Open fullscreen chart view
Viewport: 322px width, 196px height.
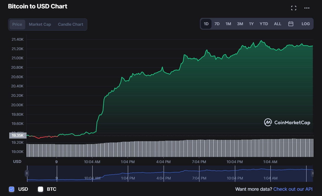(x=293, y=8)
